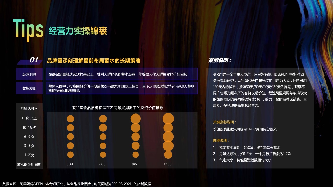333x187 pixels.
Task: Select case paragraph starting "借双11这一全年重大节点"
Action: click(x=260, y=90)
